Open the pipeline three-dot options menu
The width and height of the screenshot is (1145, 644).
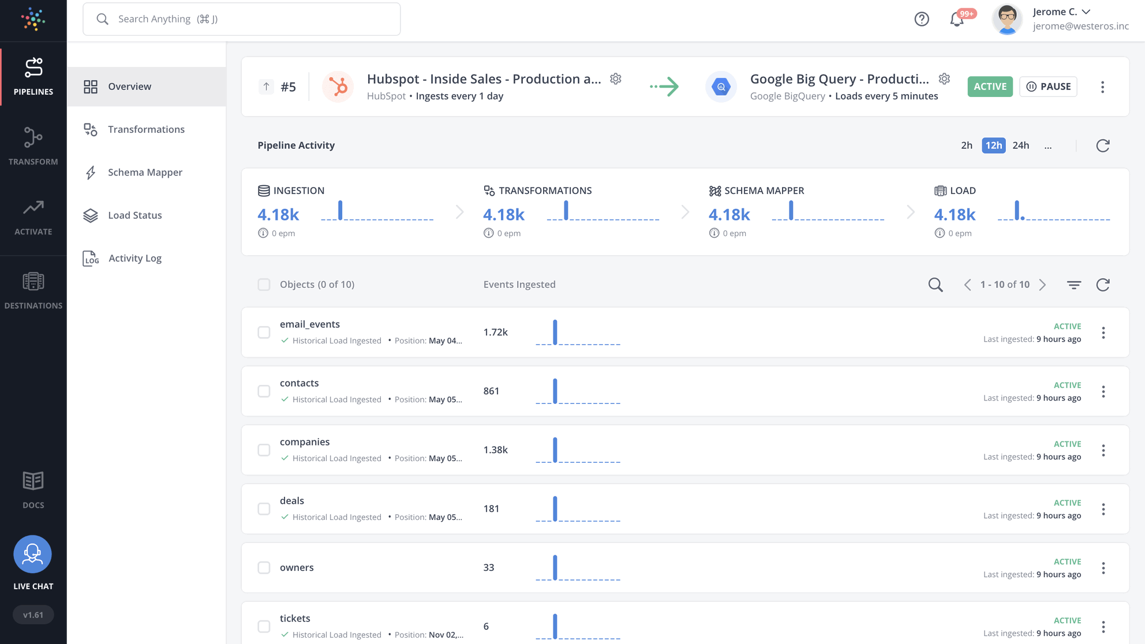[x=1103, y=87]
